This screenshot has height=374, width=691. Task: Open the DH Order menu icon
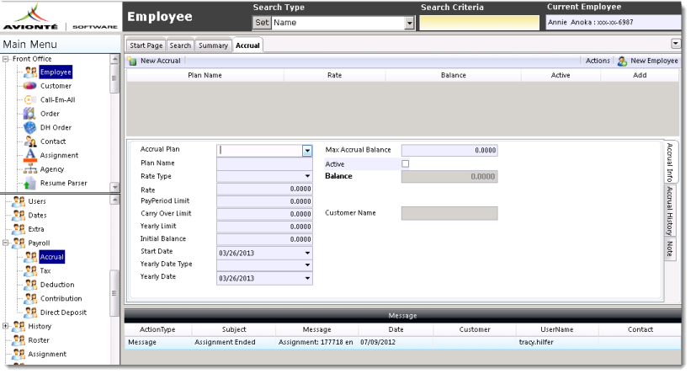click(x=28, y=127)
